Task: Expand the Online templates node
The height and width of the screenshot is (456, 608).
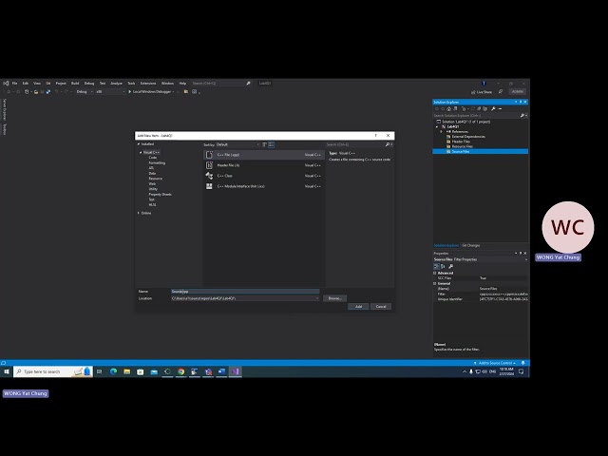Action: [139, 213]
